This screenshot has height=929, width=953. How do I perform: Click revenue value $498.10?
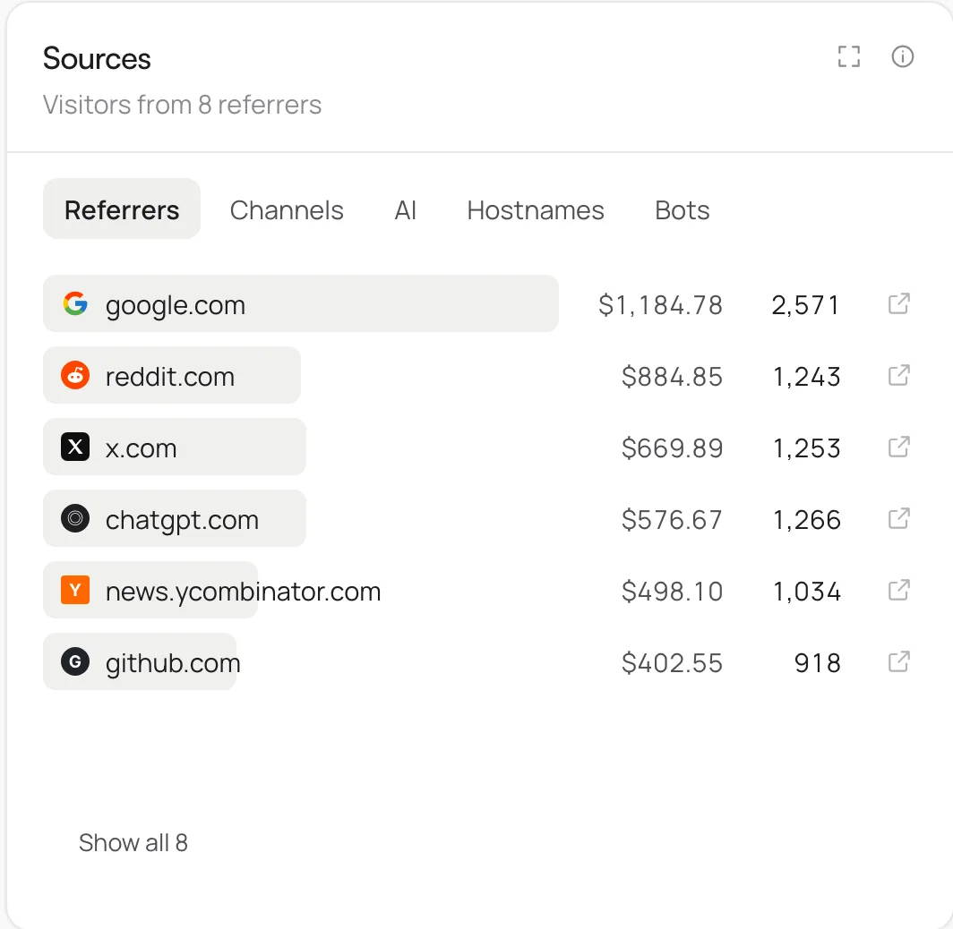[x=672, y=592]
